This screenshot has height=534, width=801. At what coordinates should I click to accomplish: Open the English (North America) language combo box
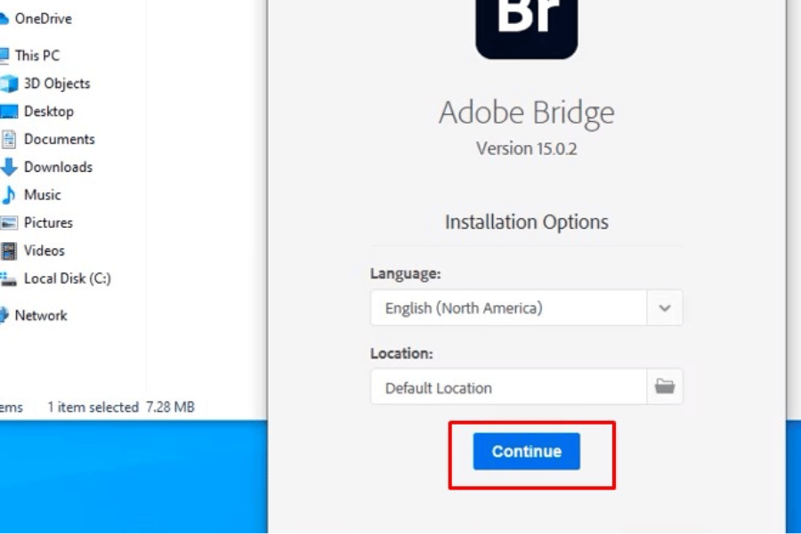tap(508, 309)
